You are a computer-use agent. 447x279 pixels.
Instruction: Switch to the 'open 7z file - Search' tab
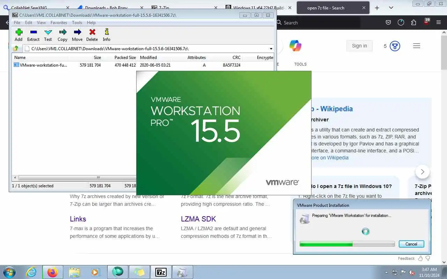[325, 8]
